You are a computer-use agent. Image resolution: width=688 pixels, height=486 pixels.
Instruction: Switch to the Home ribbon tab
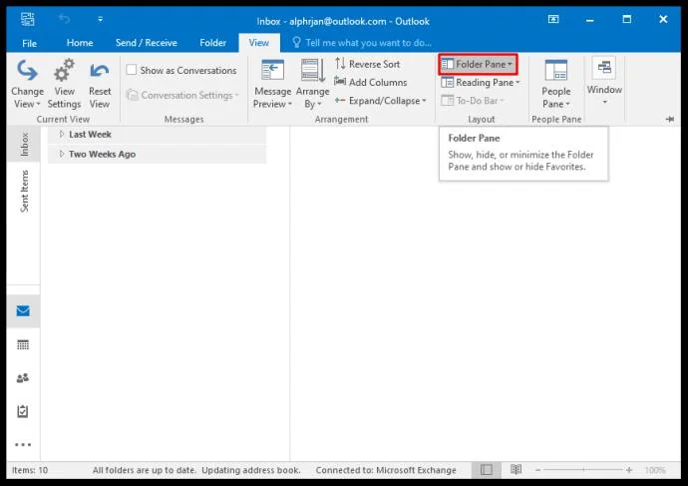tap(80, 43)
